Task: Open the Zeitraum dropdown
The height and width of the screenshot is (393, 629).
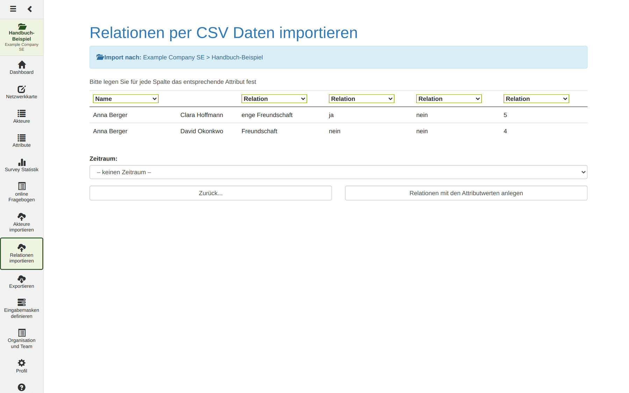Action: 338,172
